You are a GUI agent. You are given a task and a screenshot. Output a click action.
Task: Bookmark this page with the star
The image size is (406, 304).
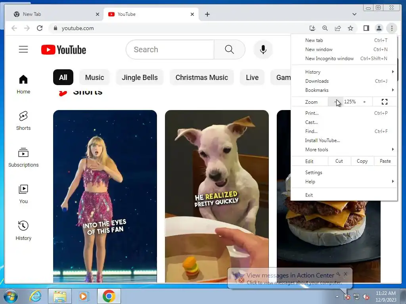[x=350, y=28]
